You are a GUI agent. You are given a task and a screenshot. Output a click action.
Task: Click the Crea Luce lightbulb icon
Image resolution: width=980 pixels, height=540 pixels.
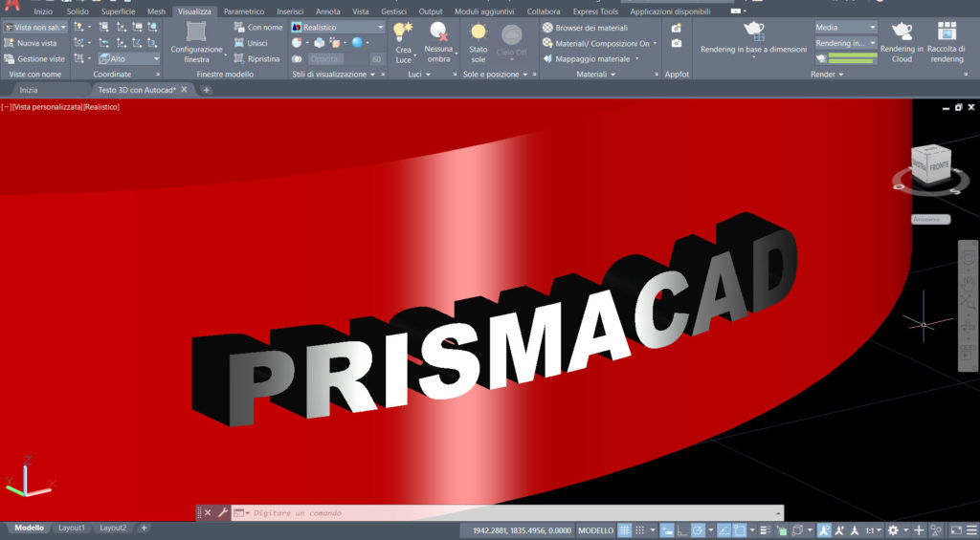(403, 32)
